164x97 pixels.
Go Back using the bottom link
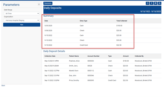coord(3,85)
